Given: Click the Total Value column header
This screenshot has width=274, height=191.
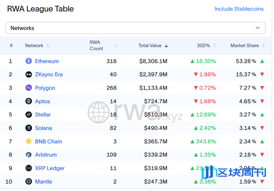Looking at the screenshot, I should coord(150,46).
